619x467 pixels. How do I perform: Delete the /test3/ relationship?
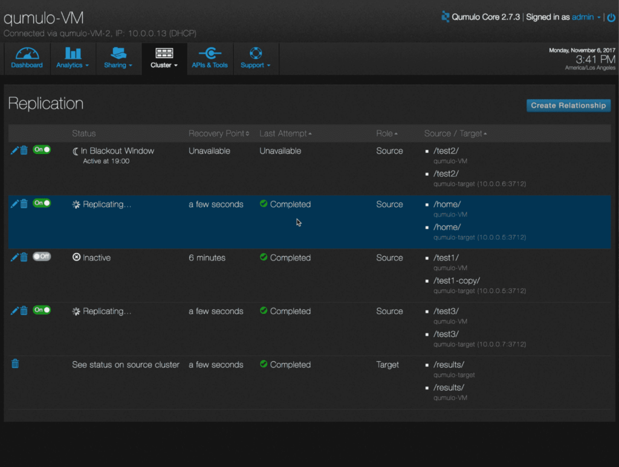[x=24, y=311]
